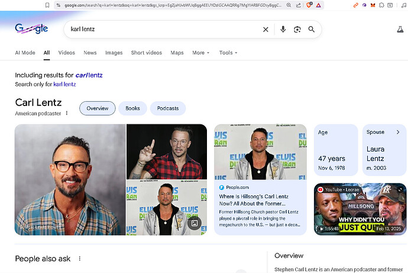Open the large portrait photo with glasses

(x=70, y=179)
